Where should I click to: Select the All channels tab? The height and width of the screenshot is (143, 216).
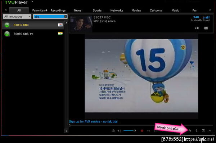19,10
